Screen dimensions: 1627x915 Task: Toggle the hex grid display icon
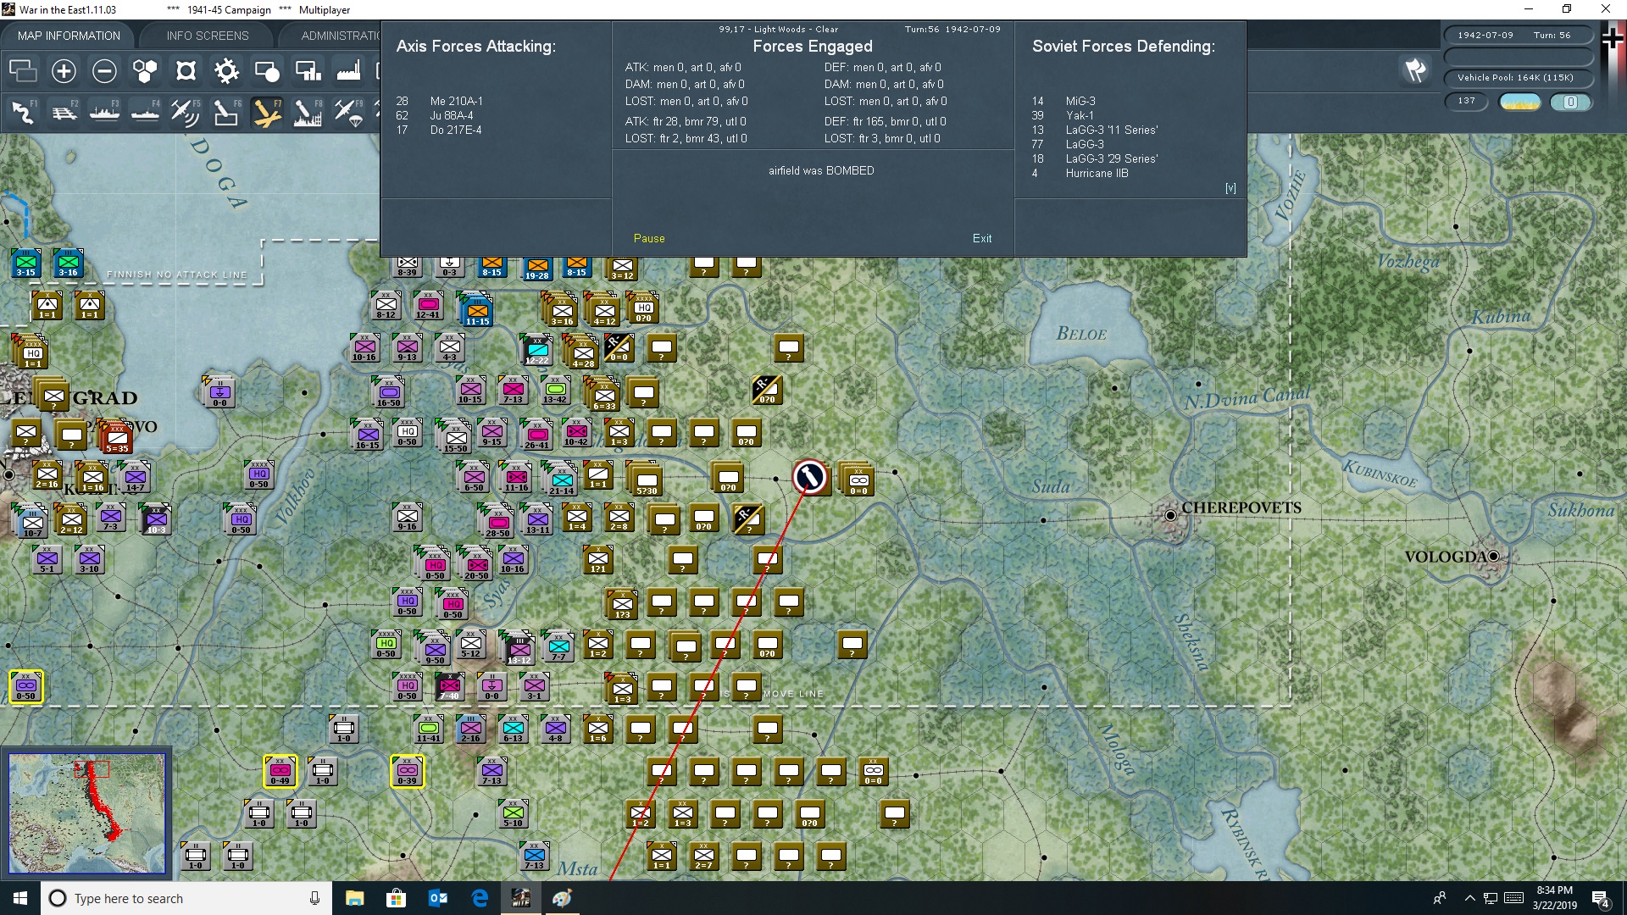(145, 71)
